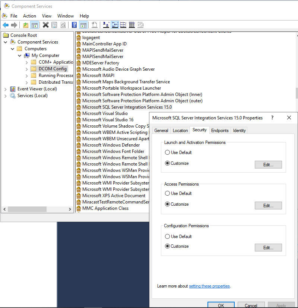The image size is (298, 308).
Task: Toggle the Show/Hide Action Pane icon
Action: click(83, 25)
